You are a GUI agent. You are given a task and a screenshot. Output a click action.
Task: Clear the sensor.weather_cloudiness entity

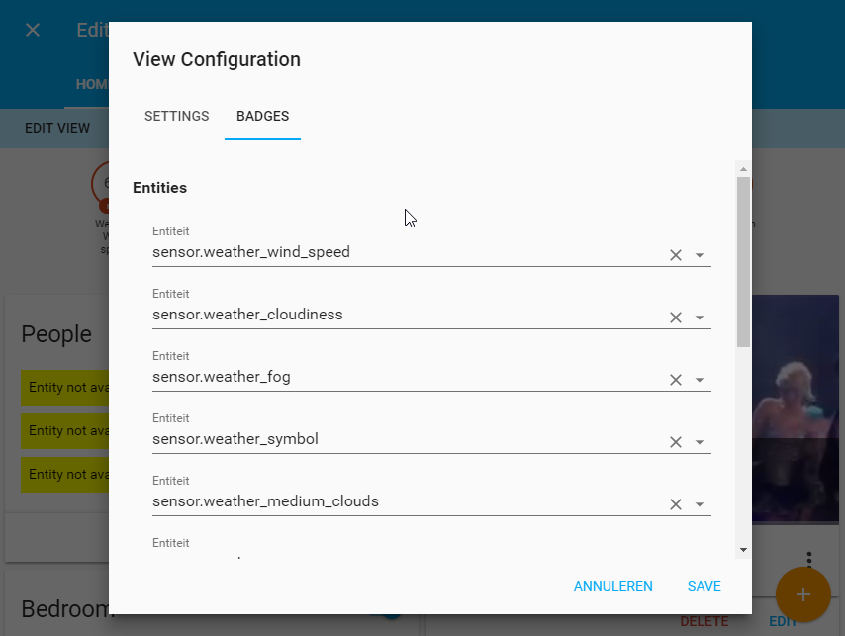pos(676,318)
